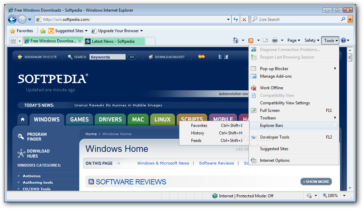
Task: Open the Page menu
Action: [294, 40]
